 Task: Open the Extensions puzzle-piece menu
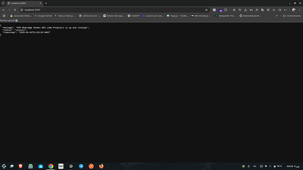[226, 10]
